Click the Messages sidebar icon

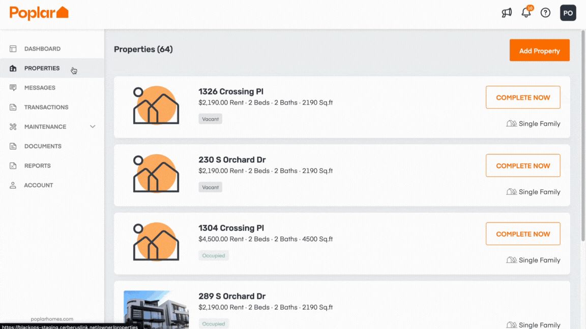coord(13,88)
